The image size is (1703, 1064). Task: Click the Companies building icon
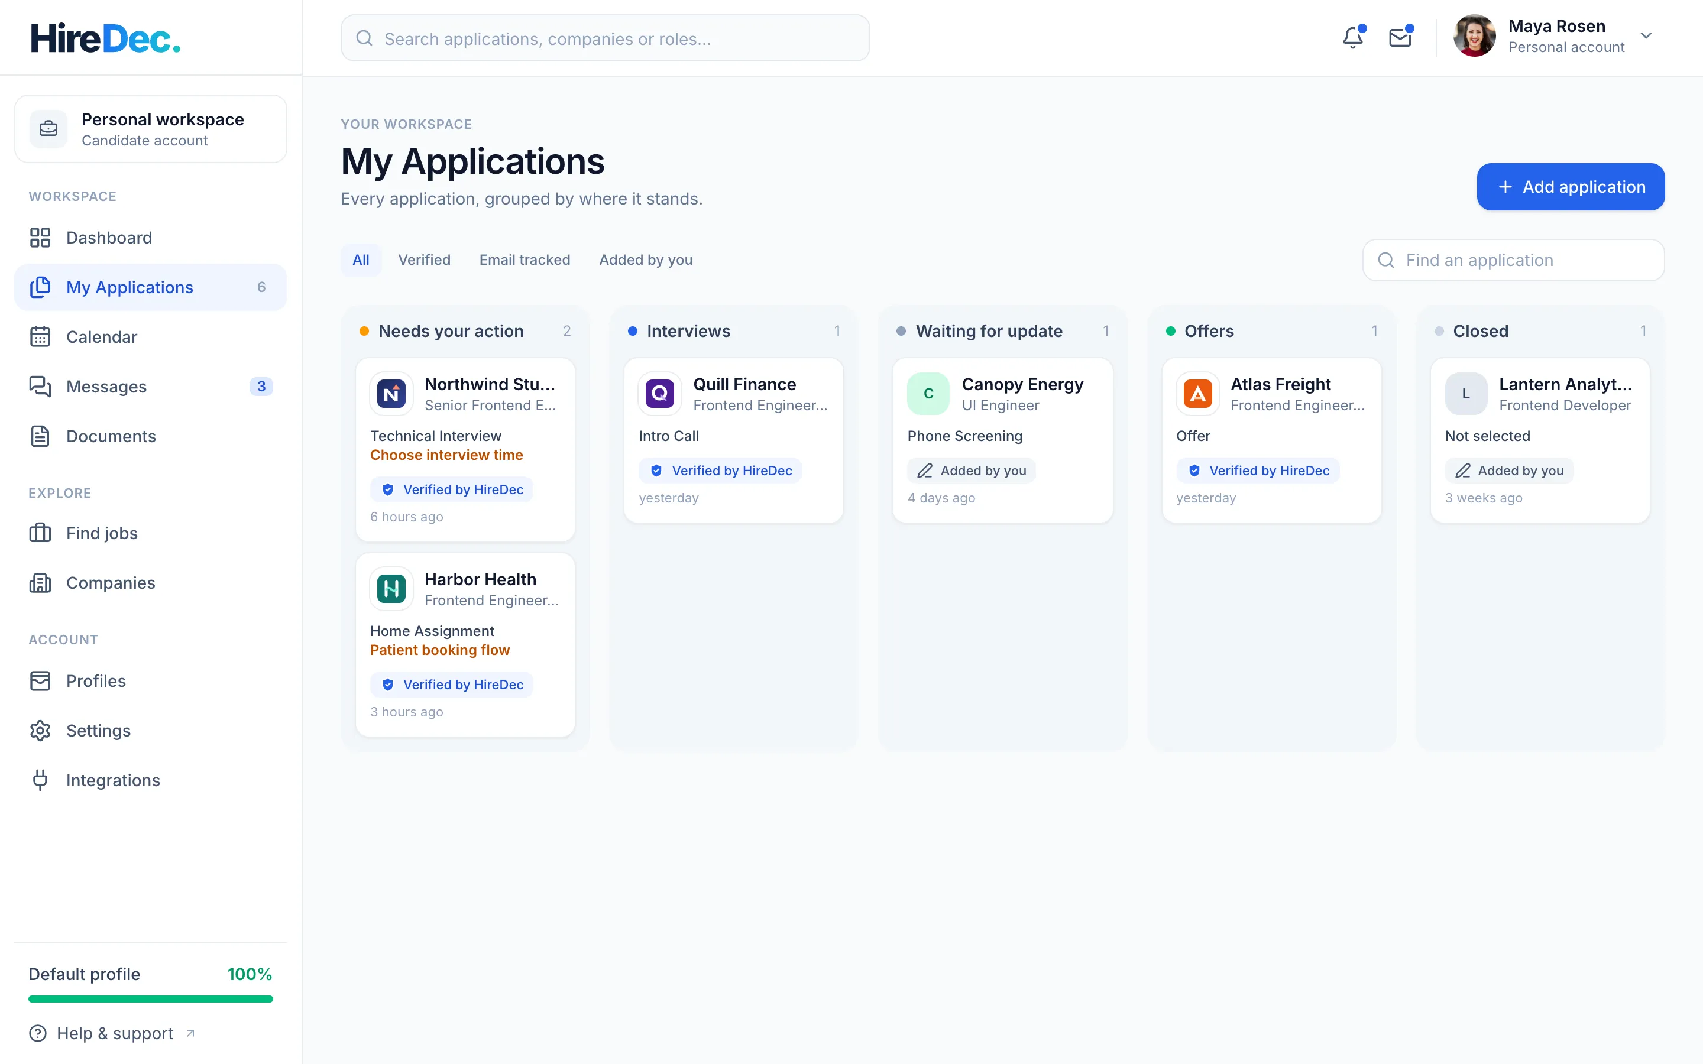[x=40, y=583]
